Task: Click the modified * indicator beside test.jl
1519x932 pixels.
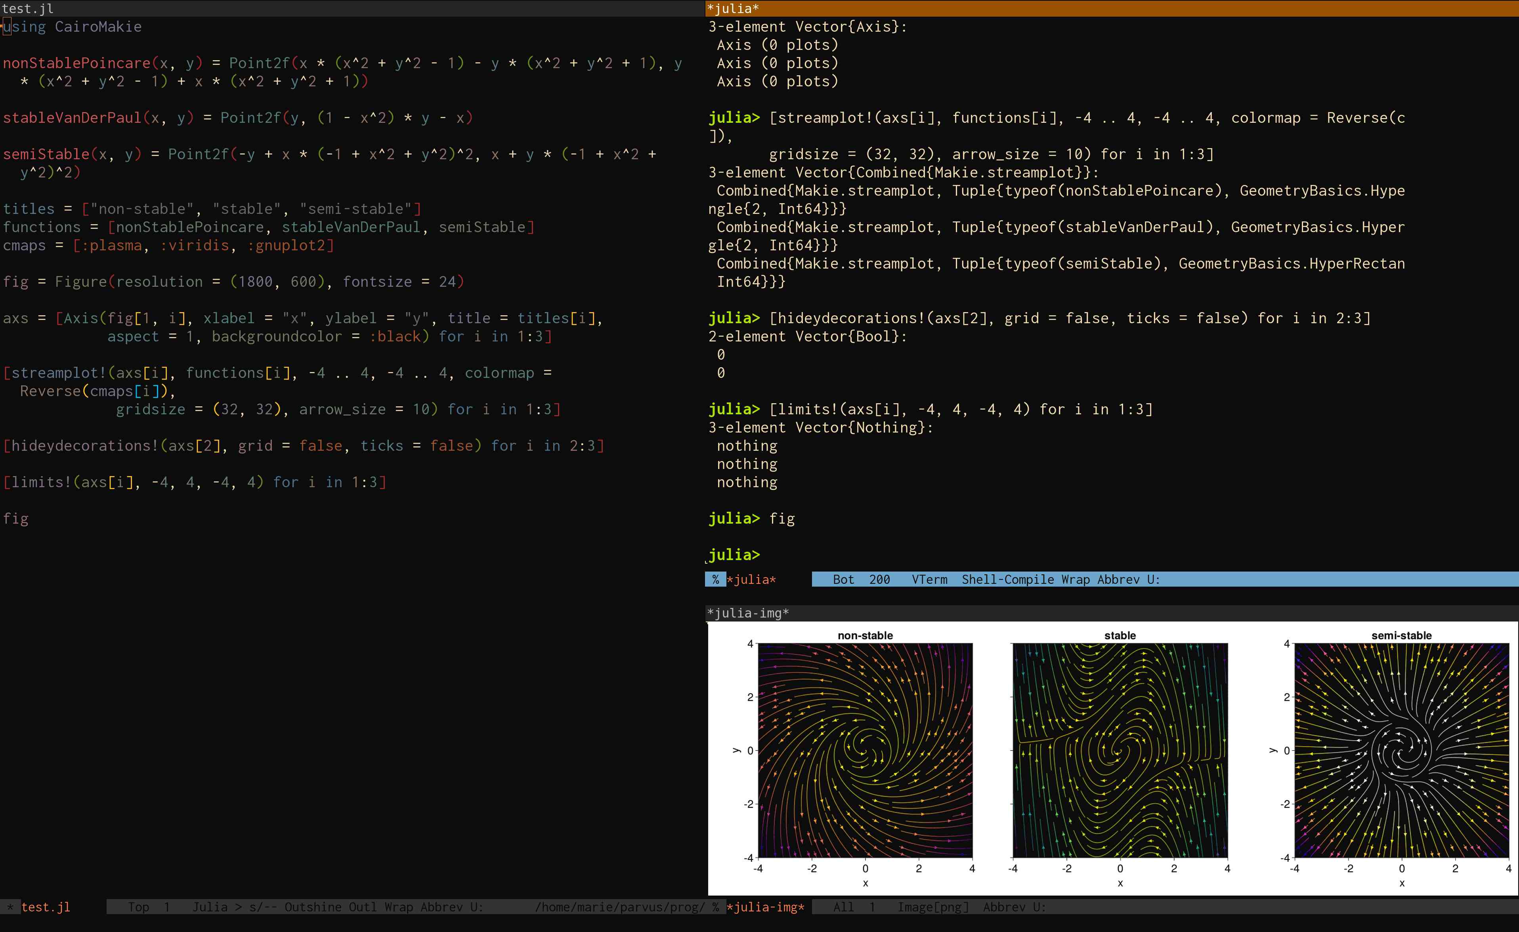Action: [x=10, y=907]
